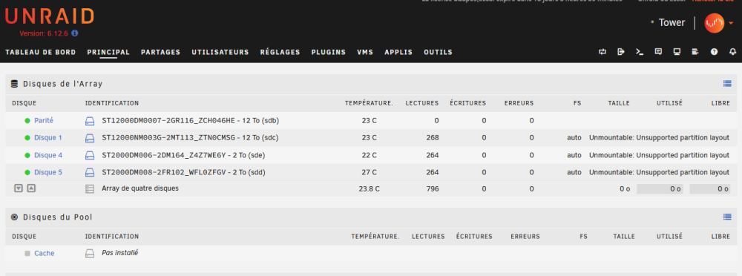Click the Unraid avatar icon next to Tower
The image size is (742, 276).
pyautogui.click(x=714, y=23)
